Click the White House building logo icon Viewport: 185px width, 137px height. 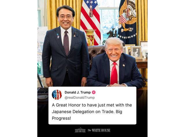click(80, 130)
